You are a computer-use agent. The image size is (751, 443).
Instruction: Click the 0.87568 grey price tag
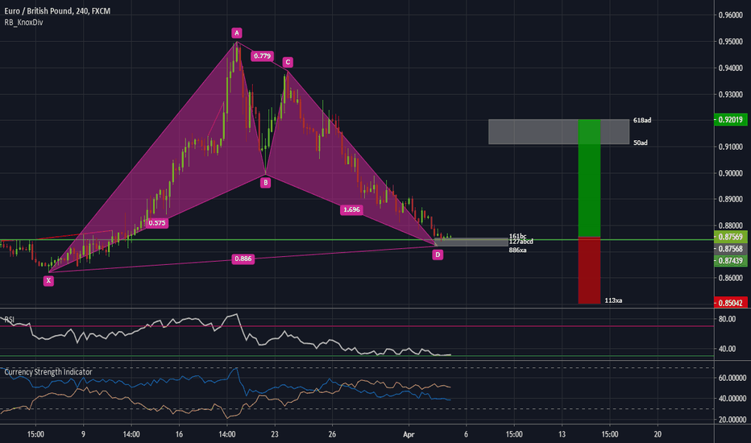point(730,249)
